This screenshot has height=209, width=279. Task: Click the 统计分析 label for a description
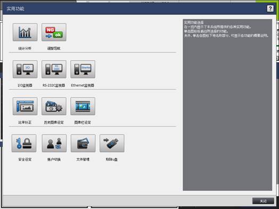[25, 48]
